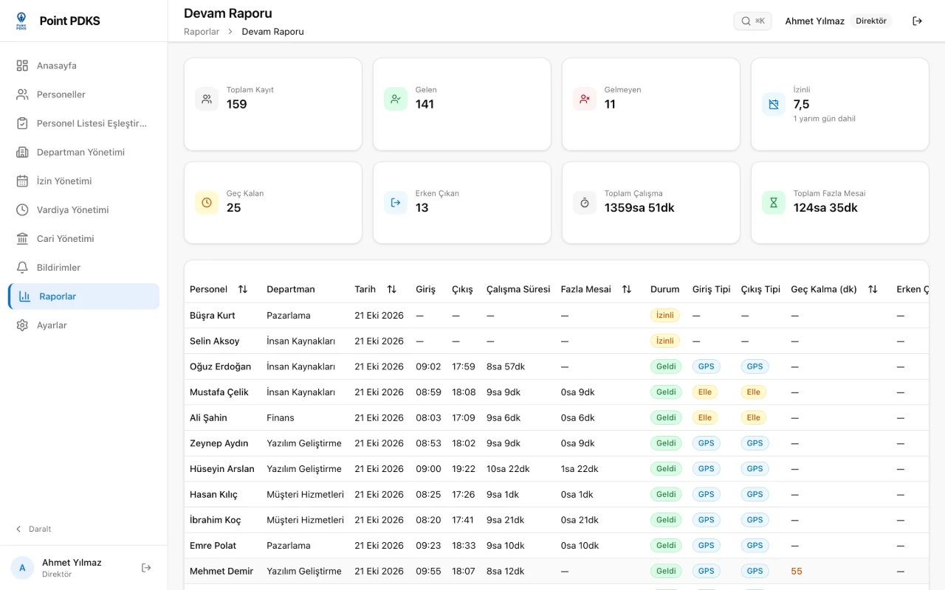Click the Toplam Fazla Mesai hourglass icon
This screenshot has width=945, height=590.
(x=774, y=203)
